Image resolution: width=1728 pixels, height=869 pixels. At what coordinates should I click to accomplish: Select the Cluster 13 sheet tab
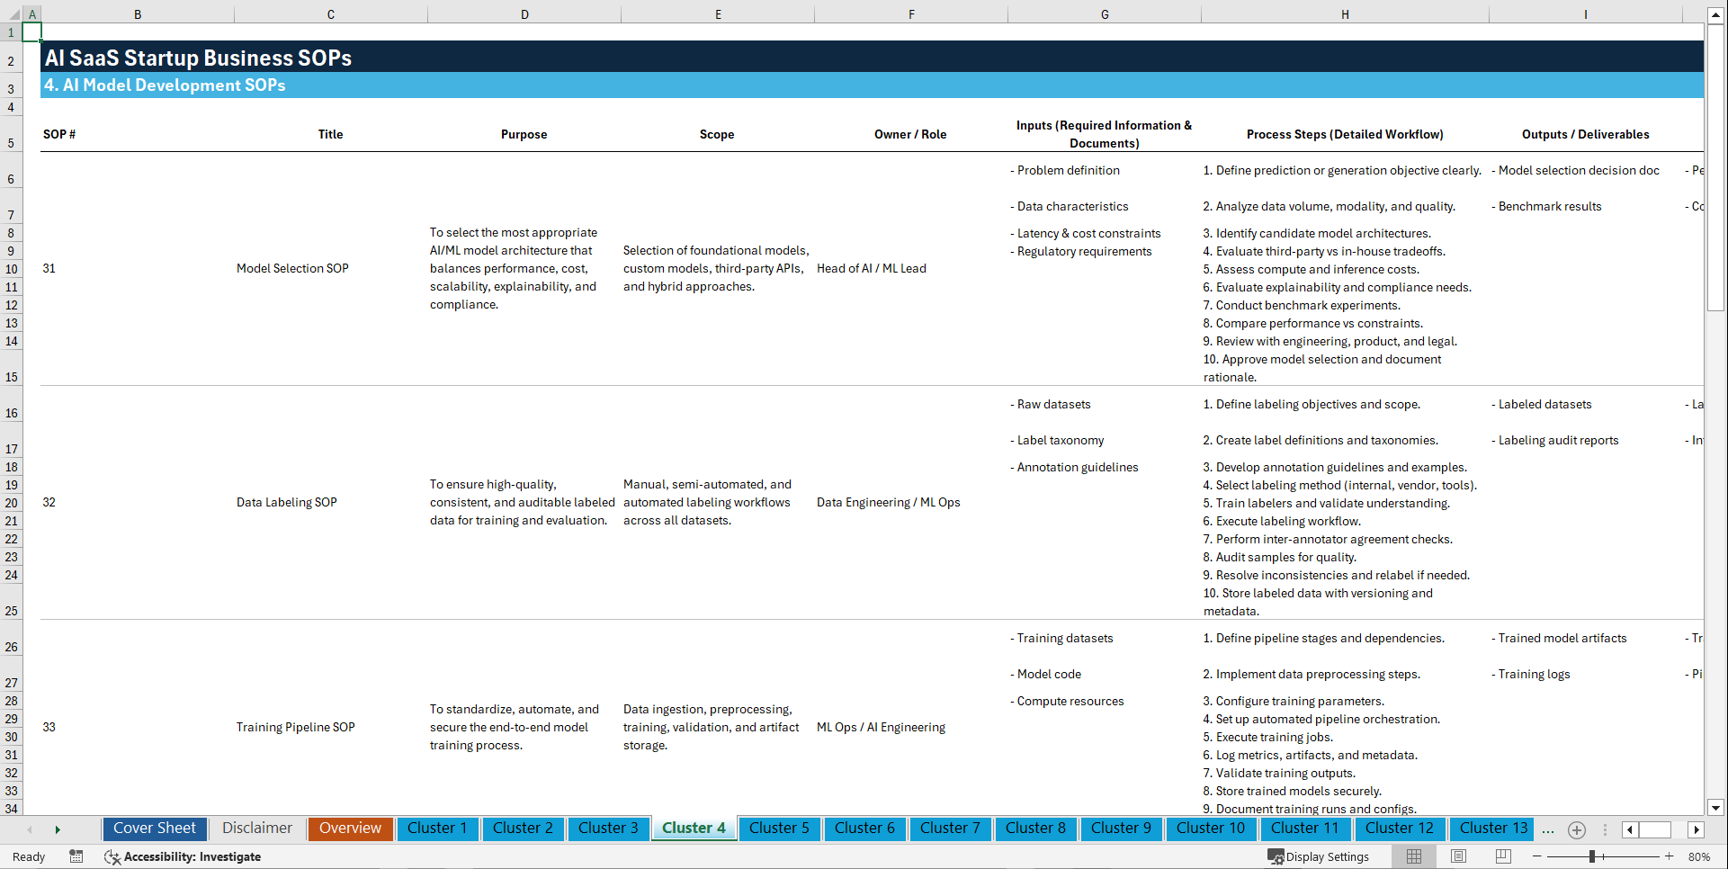[1491, 828]
